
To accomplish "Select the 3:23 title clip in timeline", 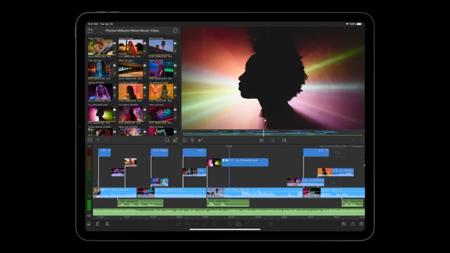I will [x=159, y=153].
